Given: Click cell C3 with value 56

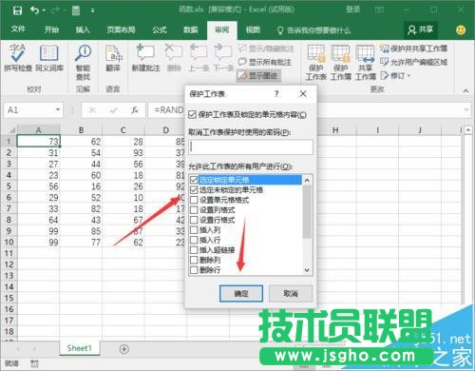Looking at the screenshot, I should [123, 164].
